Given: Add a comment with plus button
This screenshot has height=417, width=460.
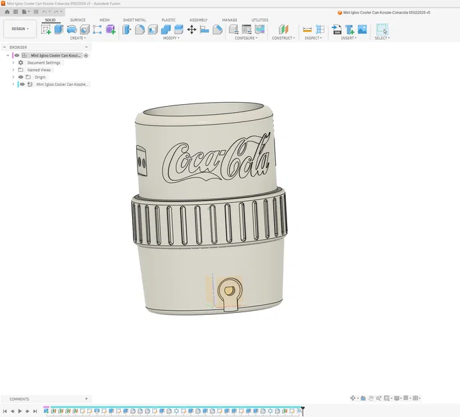Looking at the screenshot, I should pos(86,398).
